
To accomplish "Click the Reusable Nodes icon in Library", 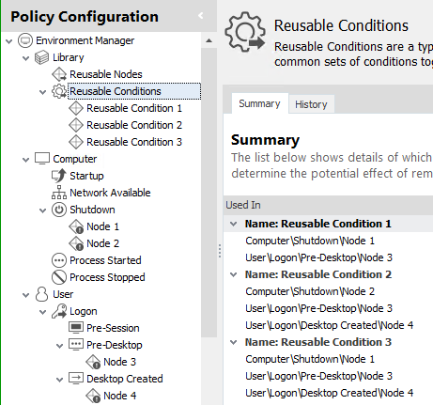I will [59, 74].
